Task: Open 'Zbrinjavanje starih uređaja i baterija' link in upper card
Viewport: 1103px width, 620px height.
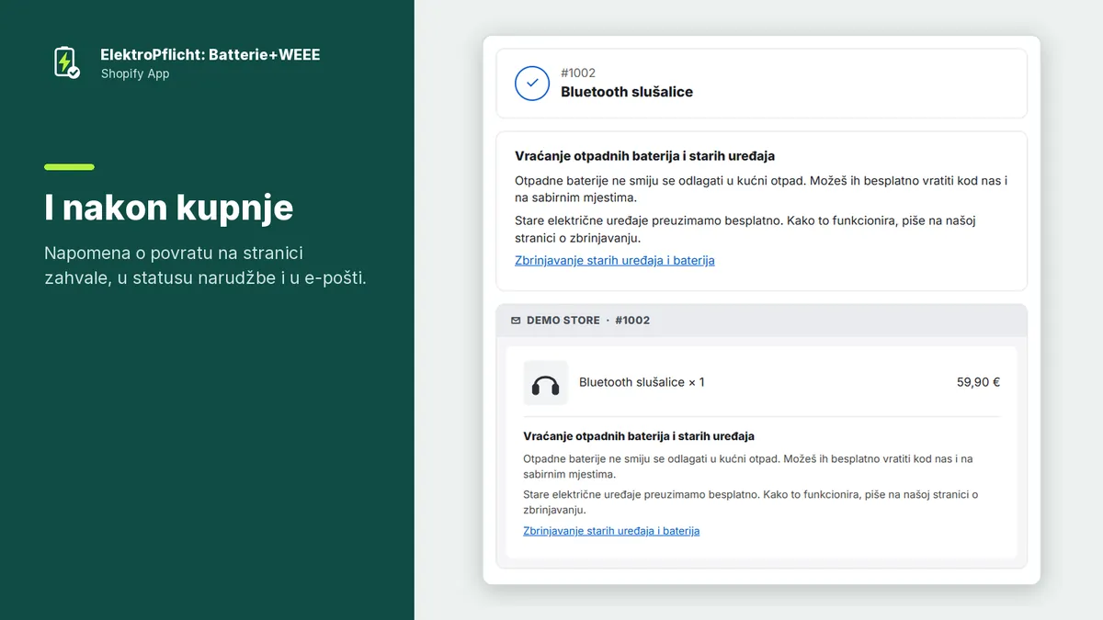Action: [x=615, y=261]
